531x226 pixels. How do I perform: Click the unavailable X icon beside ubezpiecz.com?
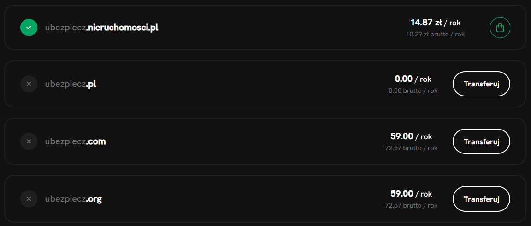[x=29, y=141]
